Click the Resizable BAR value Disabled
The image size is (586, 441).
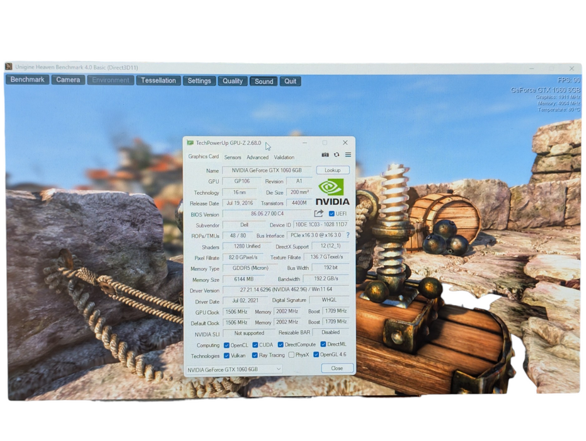point(331,332)
